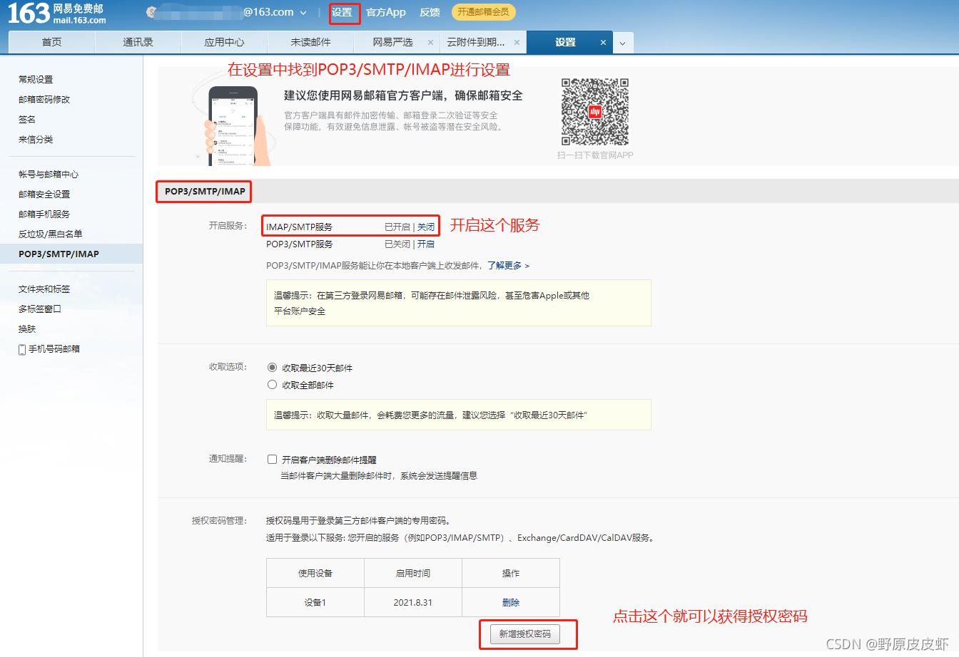Viewport: 959px width, 657px height.
Task: Switch to the 应用中心 tab
Action: pyautogui.click(x=224, y=42)
